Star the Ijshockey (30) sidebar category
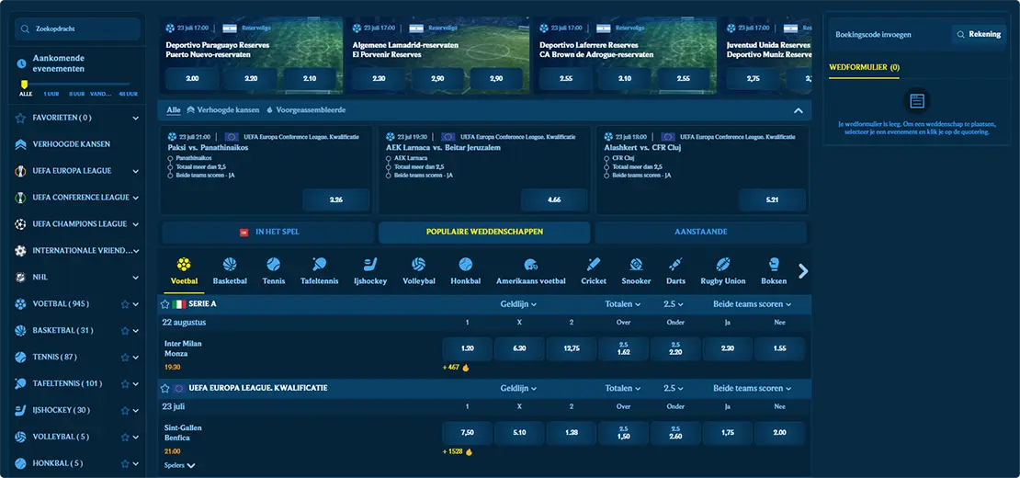 click(124, 410)
